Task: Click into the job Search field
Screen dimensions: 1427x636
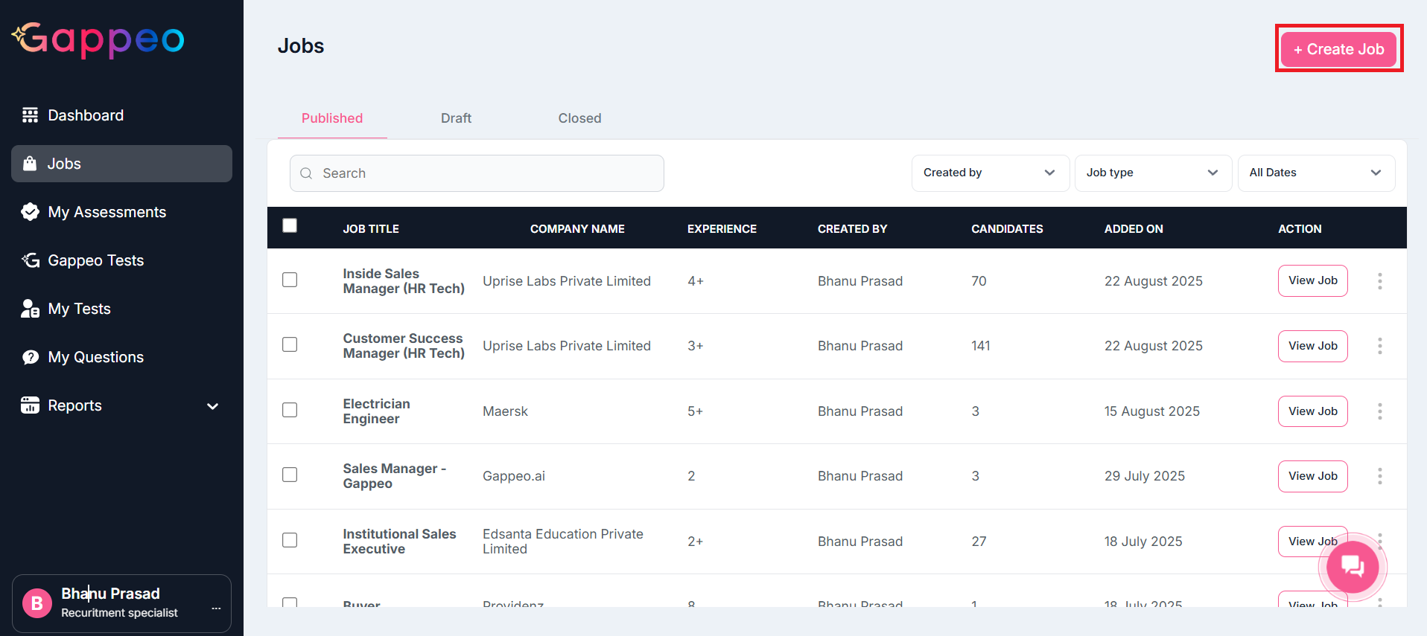Action: point(477,173)
